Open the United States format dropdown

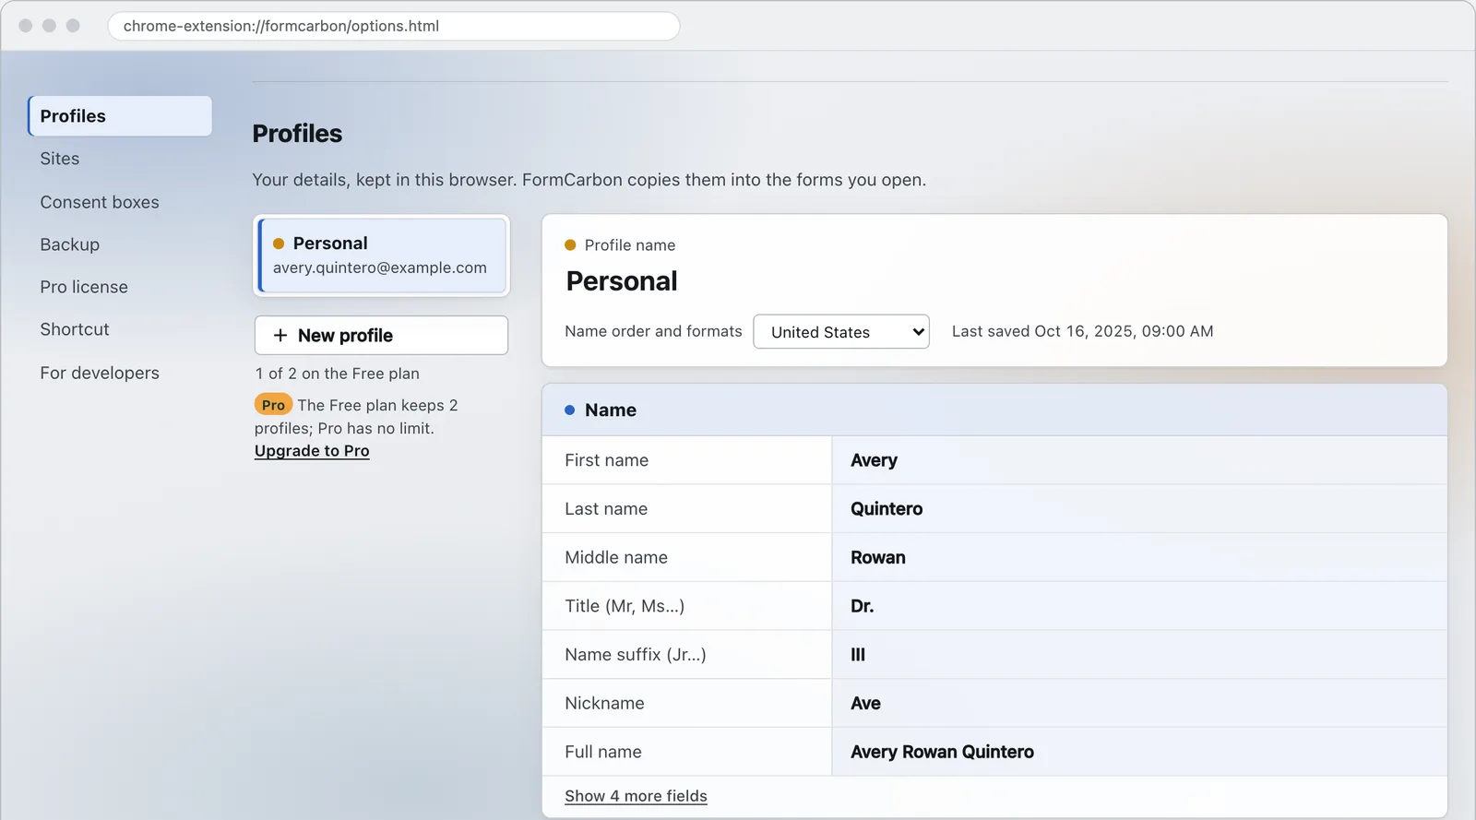pyautogui.click(x=841, y=332)
